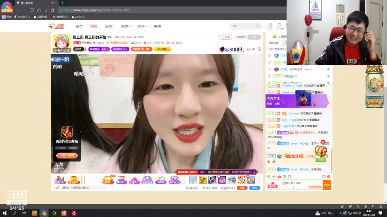Go back in the browser
Screen dimensions: 387x217
tap(18, 10)
